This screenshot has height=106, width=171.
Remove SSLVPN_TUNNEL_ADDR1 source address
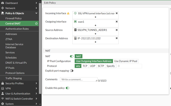click(x=117, y=30)
